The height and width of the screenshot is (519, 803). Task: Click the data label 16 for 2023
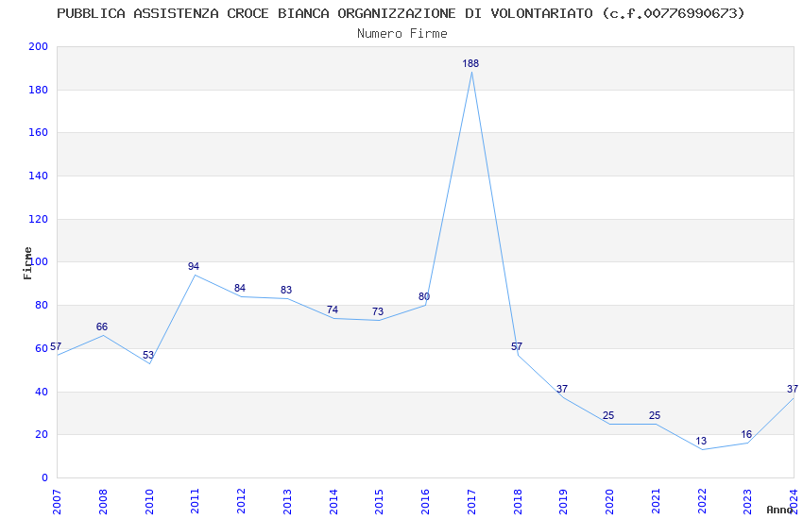tap(746, 435)
